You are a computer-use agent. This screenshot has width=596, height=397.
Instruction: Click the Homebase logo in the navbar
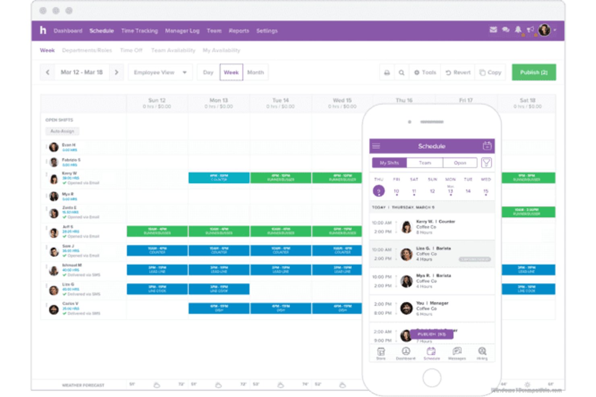click(43, 30)
